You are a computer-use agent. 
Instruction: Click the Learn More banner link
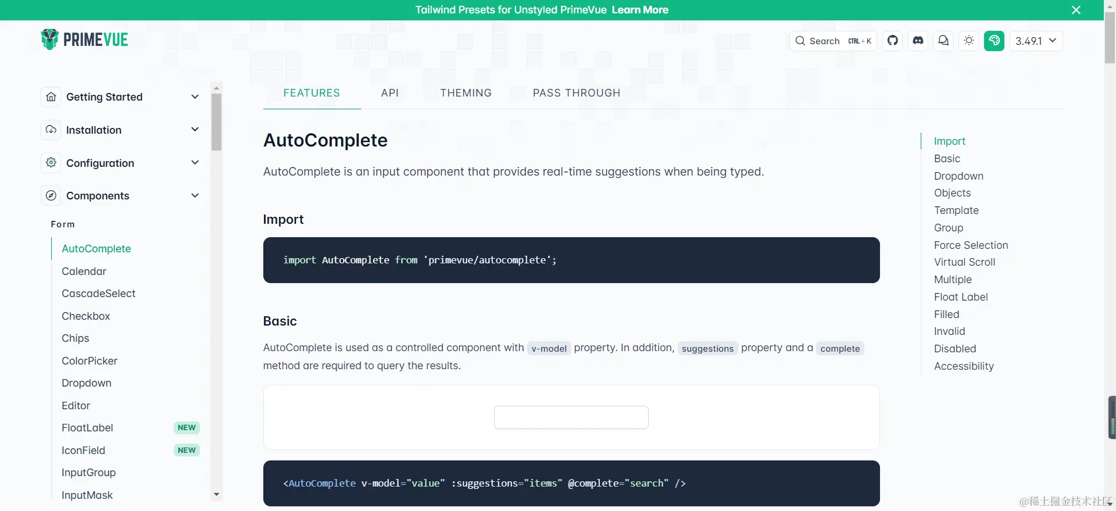(x=640, y=10)
